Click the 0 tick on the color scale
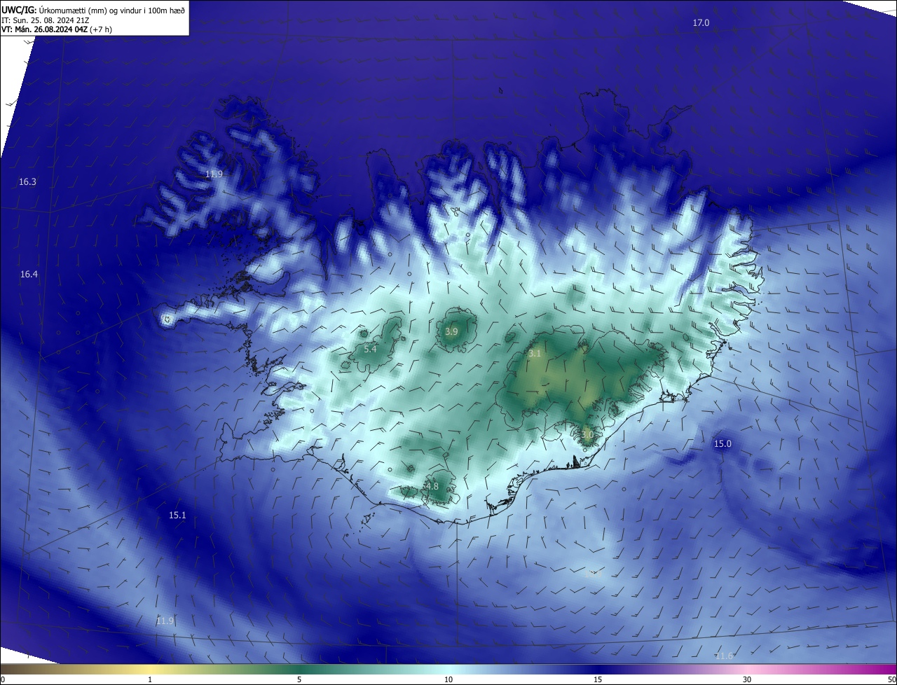This screenshot has width=897, height=685. tap(2, 680)
